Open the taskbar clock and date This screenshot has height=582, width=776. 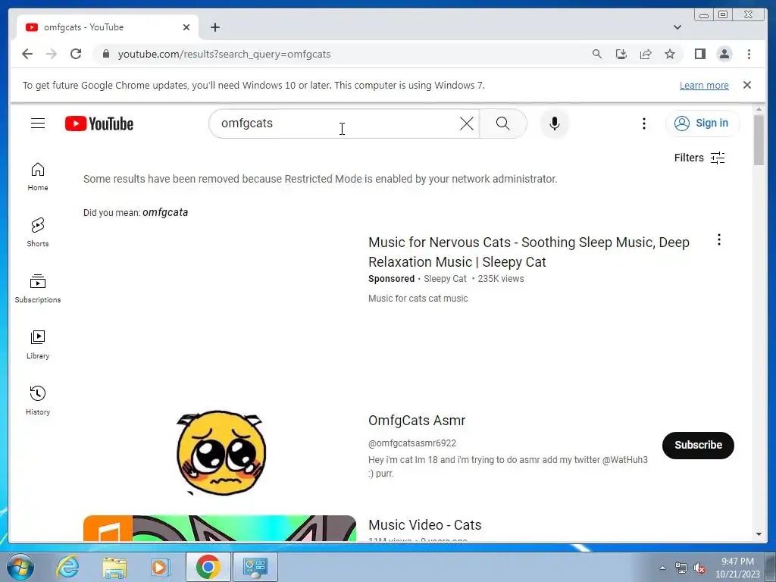pos(737,568)
